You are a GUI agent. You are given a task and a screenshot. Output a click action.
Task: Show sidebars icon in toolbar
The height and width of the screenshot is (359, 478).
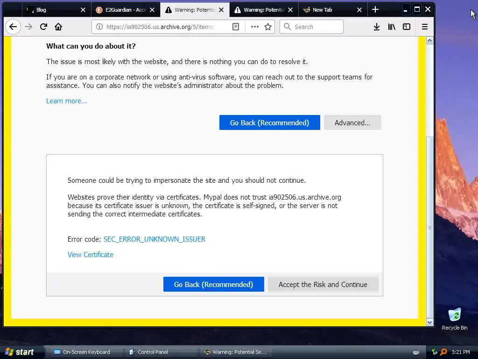[407, 27]
